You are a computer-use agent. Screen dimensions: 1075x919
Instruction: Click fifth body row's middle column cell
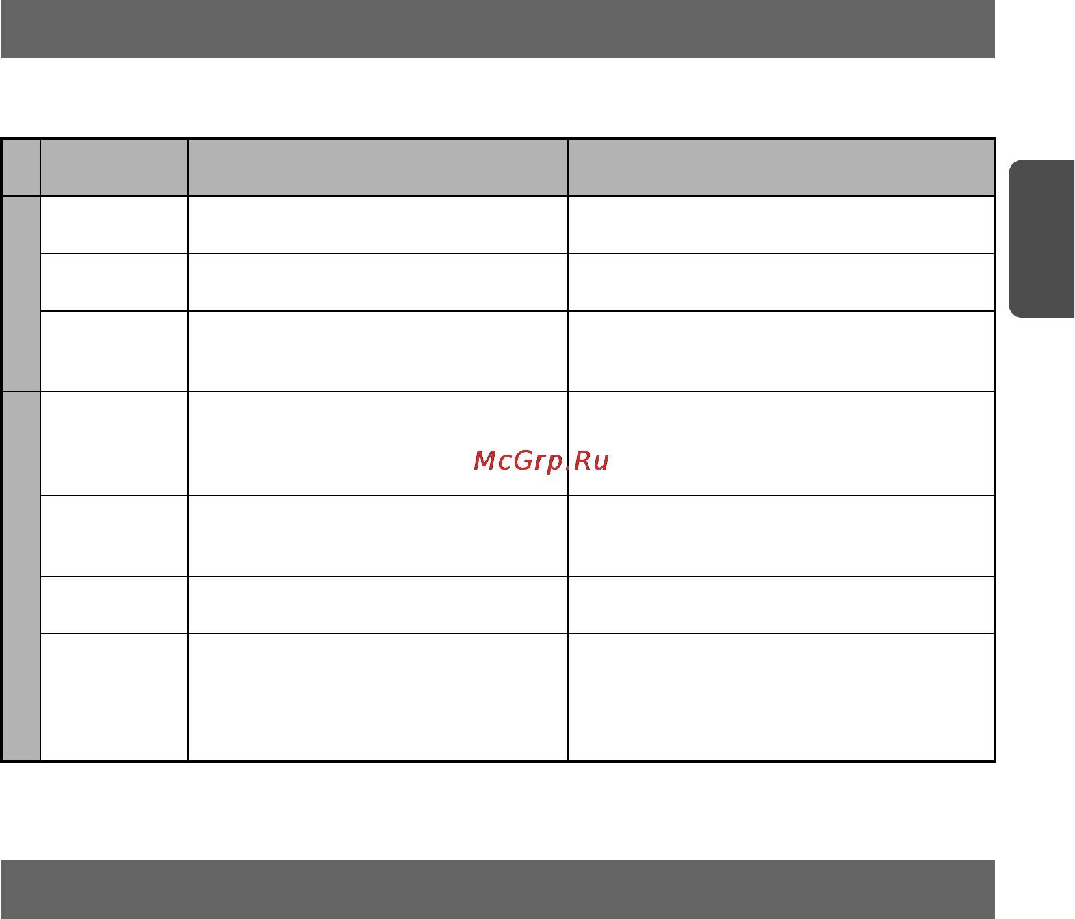378,536
